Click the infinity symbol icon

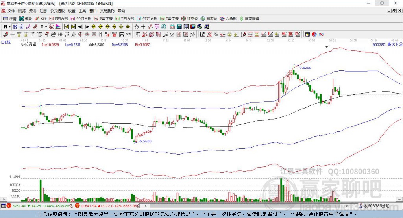[x=321, y=35]
